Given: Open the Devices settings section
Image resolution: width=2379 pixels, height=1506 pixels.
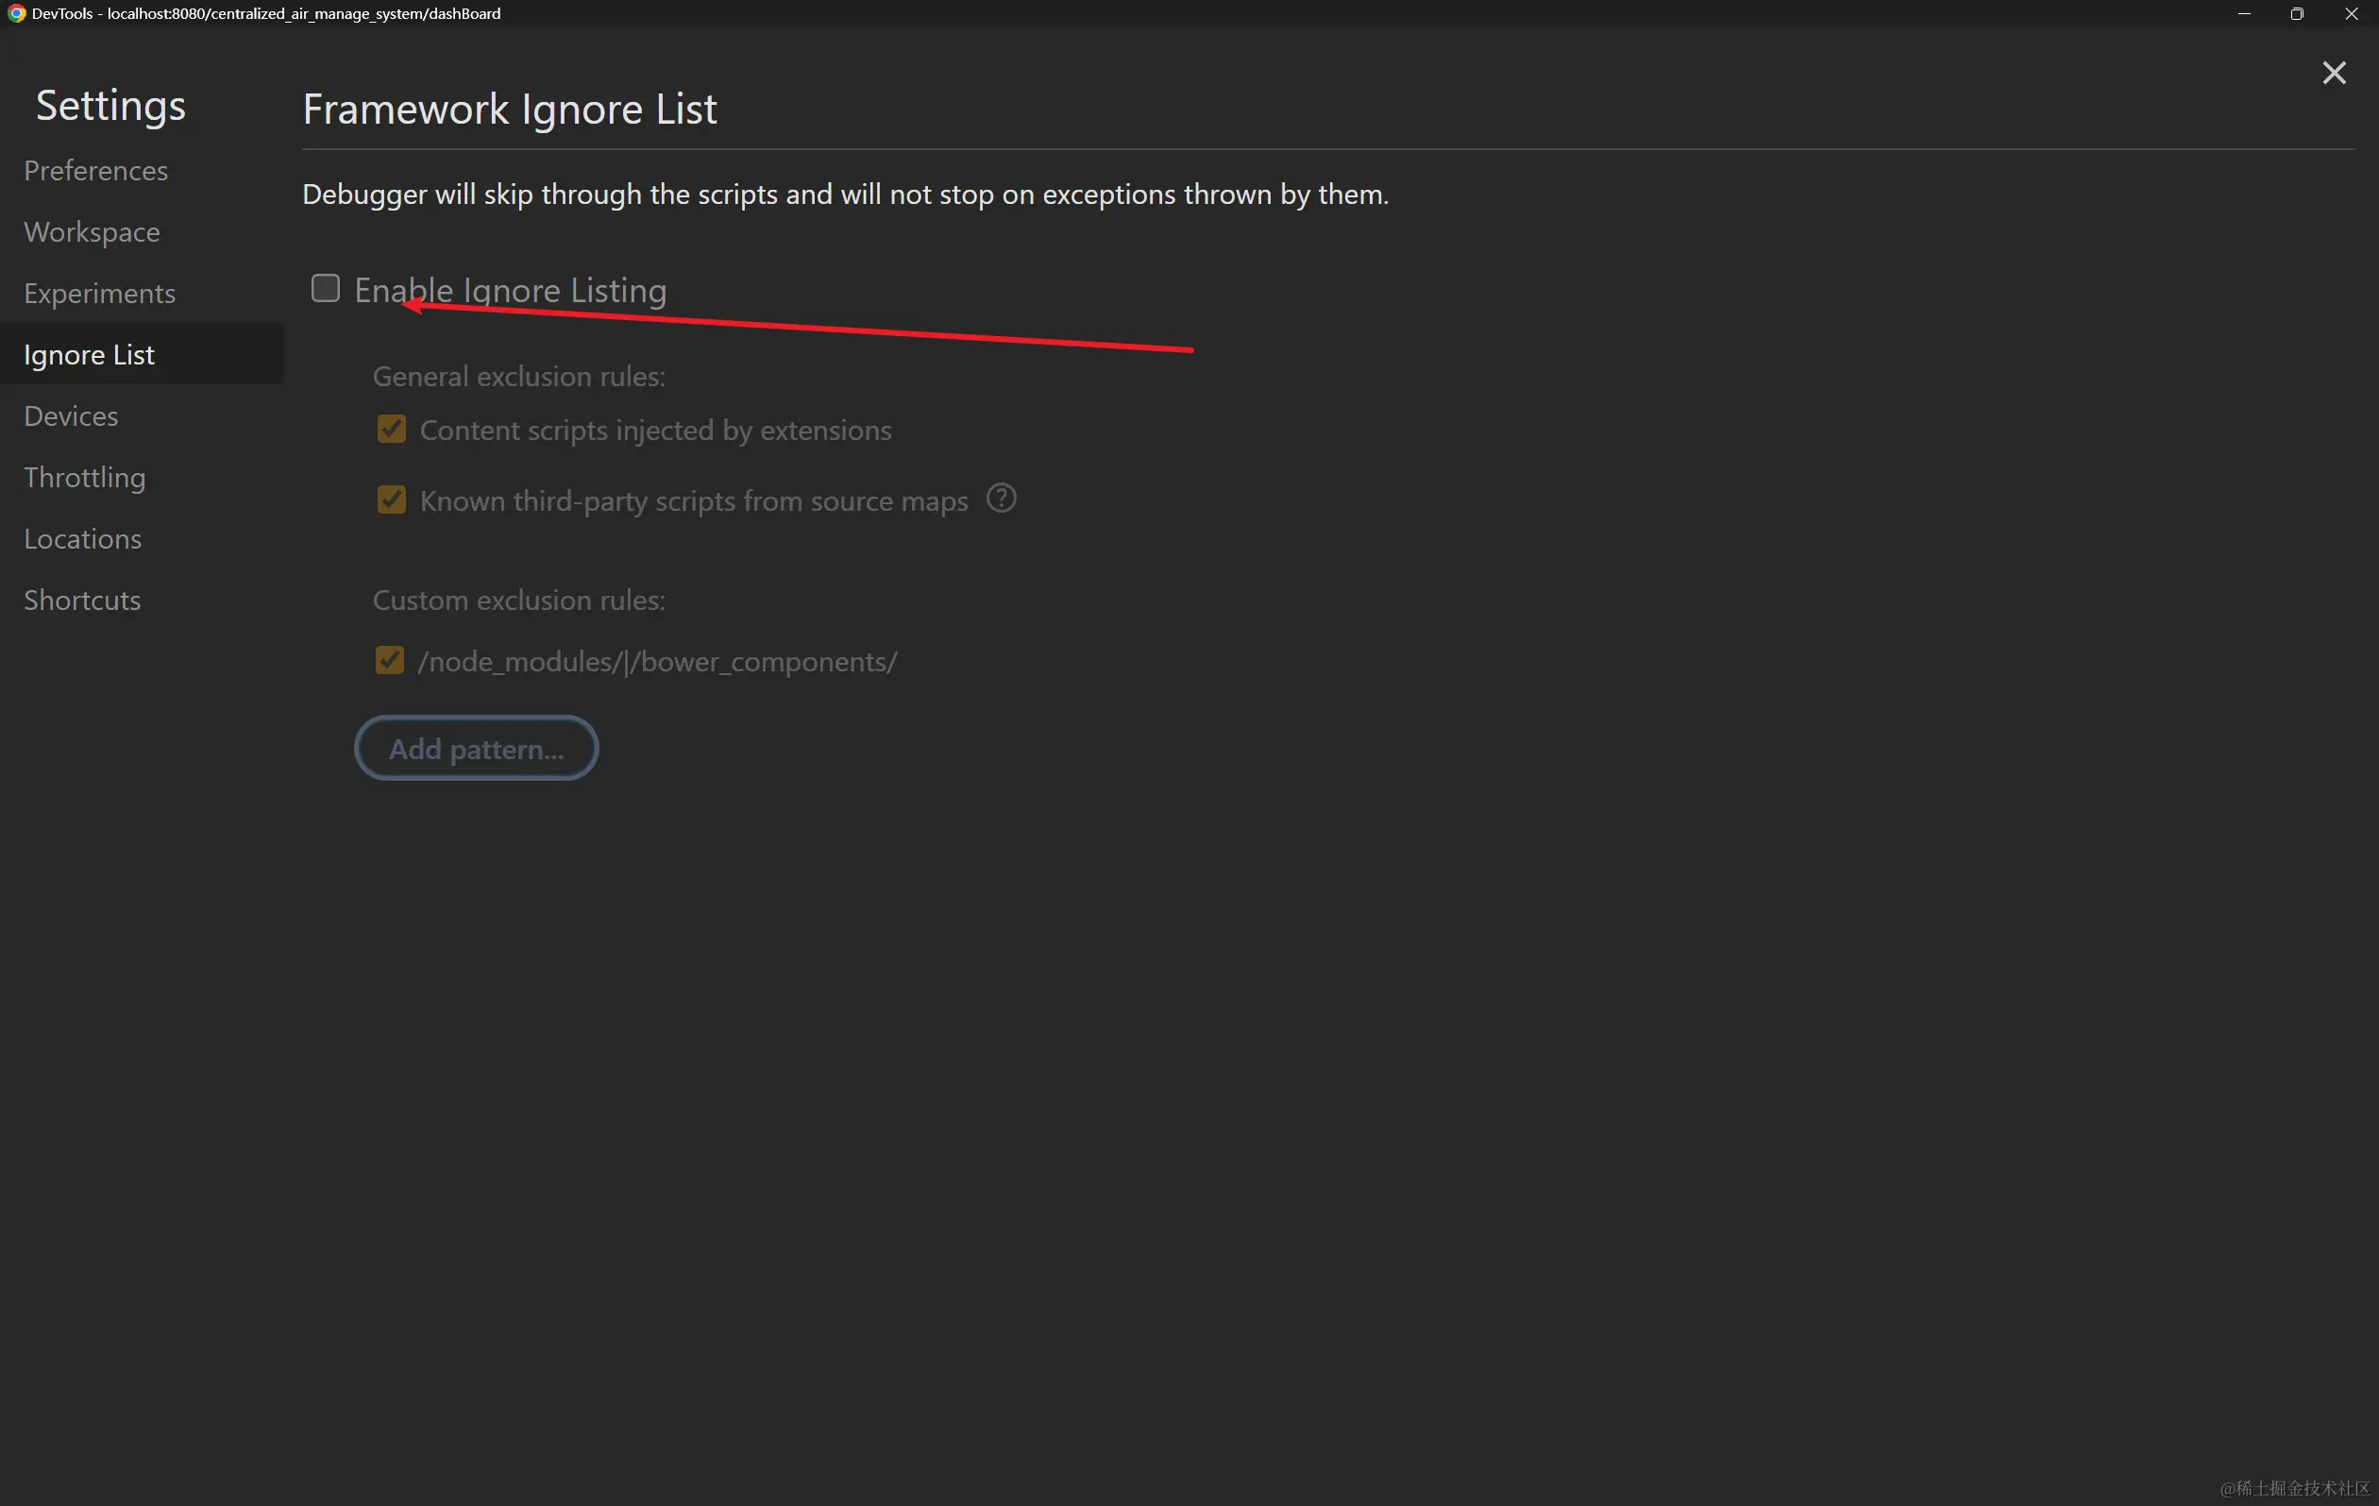Looking at the screenshot, I should pyautogui.click(x=71, y=416).
